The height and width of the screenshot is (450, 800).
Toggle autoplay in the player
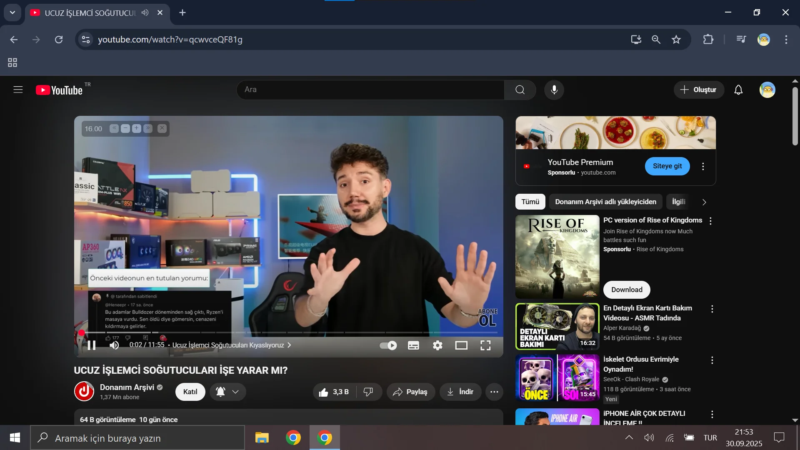pos(388,345)
